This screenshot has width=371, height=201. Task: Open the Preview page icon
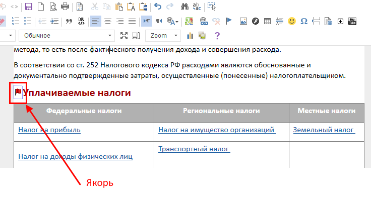53,7
